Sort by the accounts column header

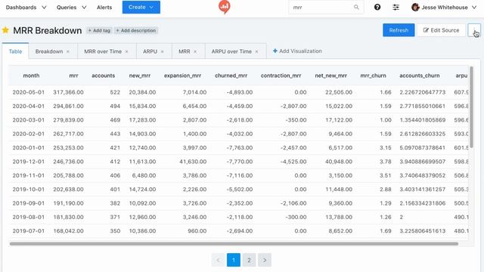tap(103, 76)
